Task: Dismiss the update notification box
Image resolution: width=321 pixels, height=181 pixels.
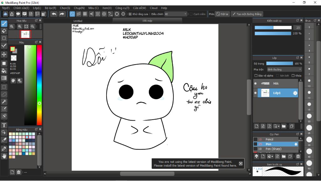Action: (x=241, y=163)
